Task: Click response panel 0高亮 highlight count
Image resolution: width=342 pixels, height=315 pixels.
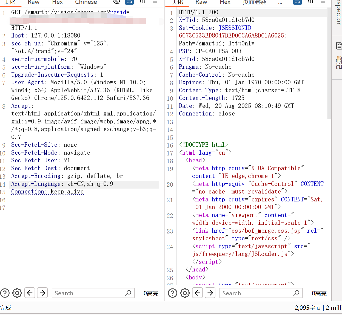Action: (x=319, y=293)
